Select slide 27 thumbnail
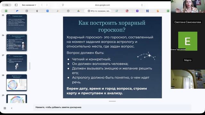 click(17, 63)
